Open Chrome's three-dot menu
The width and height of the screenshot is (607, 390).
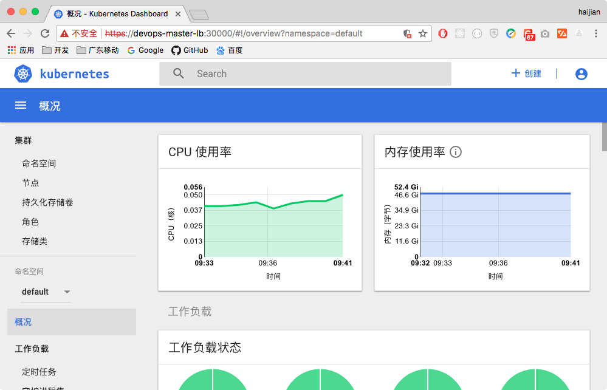[596, 33]
